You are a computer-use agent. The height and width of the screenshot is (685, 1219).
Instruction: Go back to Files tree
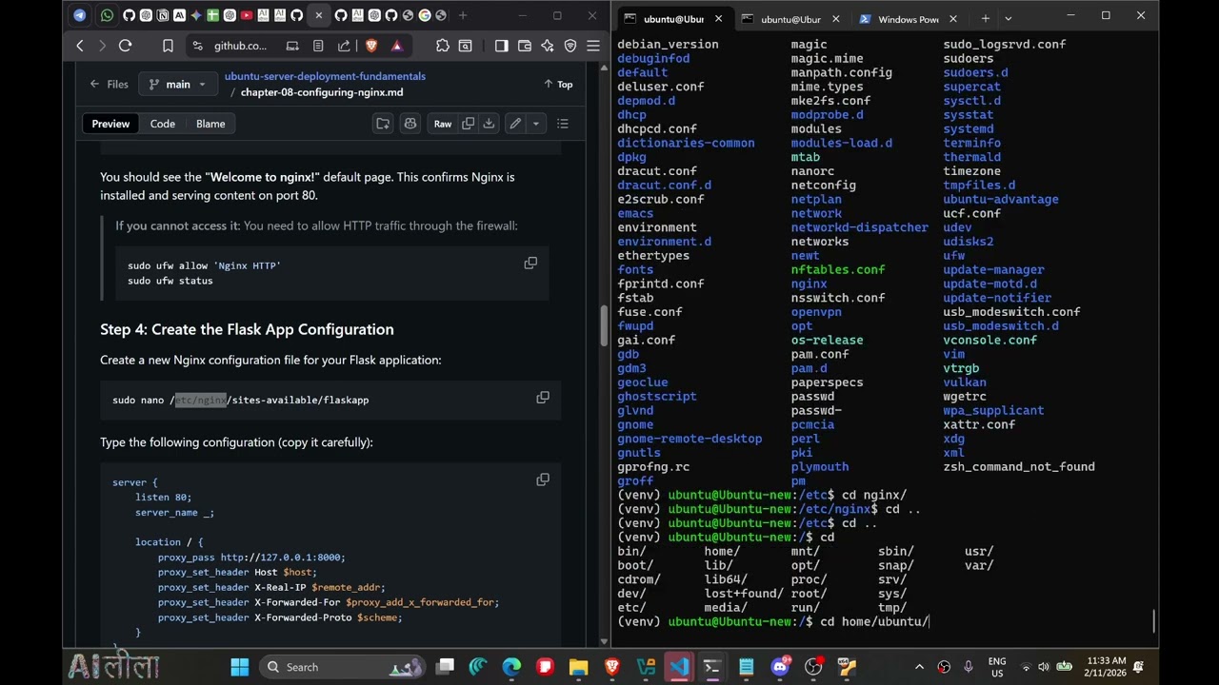click(x=109, y=84)
